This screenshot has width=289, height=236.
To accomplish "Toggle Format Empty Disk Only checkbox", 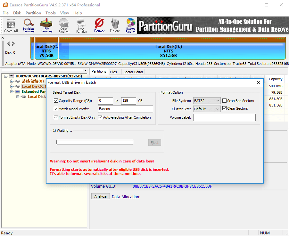I will coord(56,117).
